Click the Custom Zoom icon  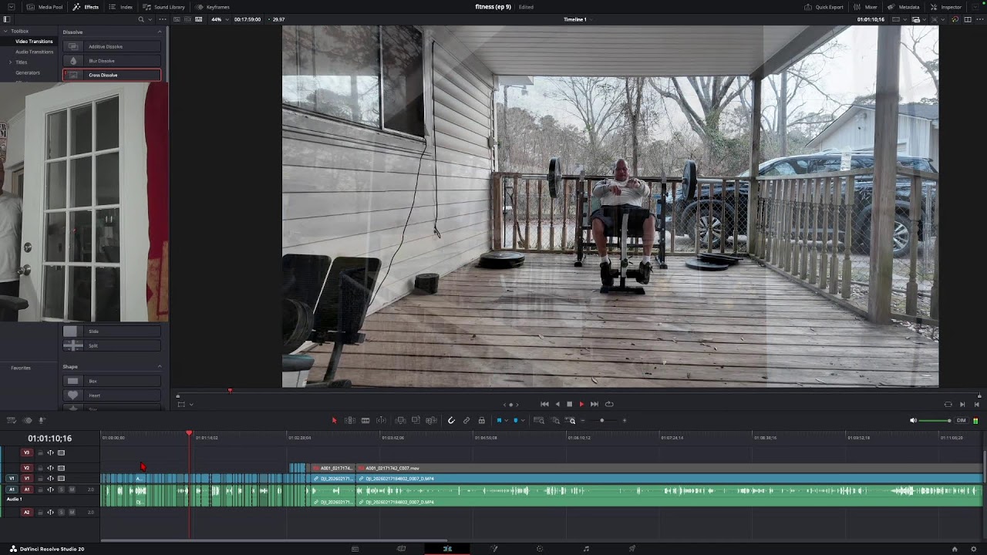point(570,420)
